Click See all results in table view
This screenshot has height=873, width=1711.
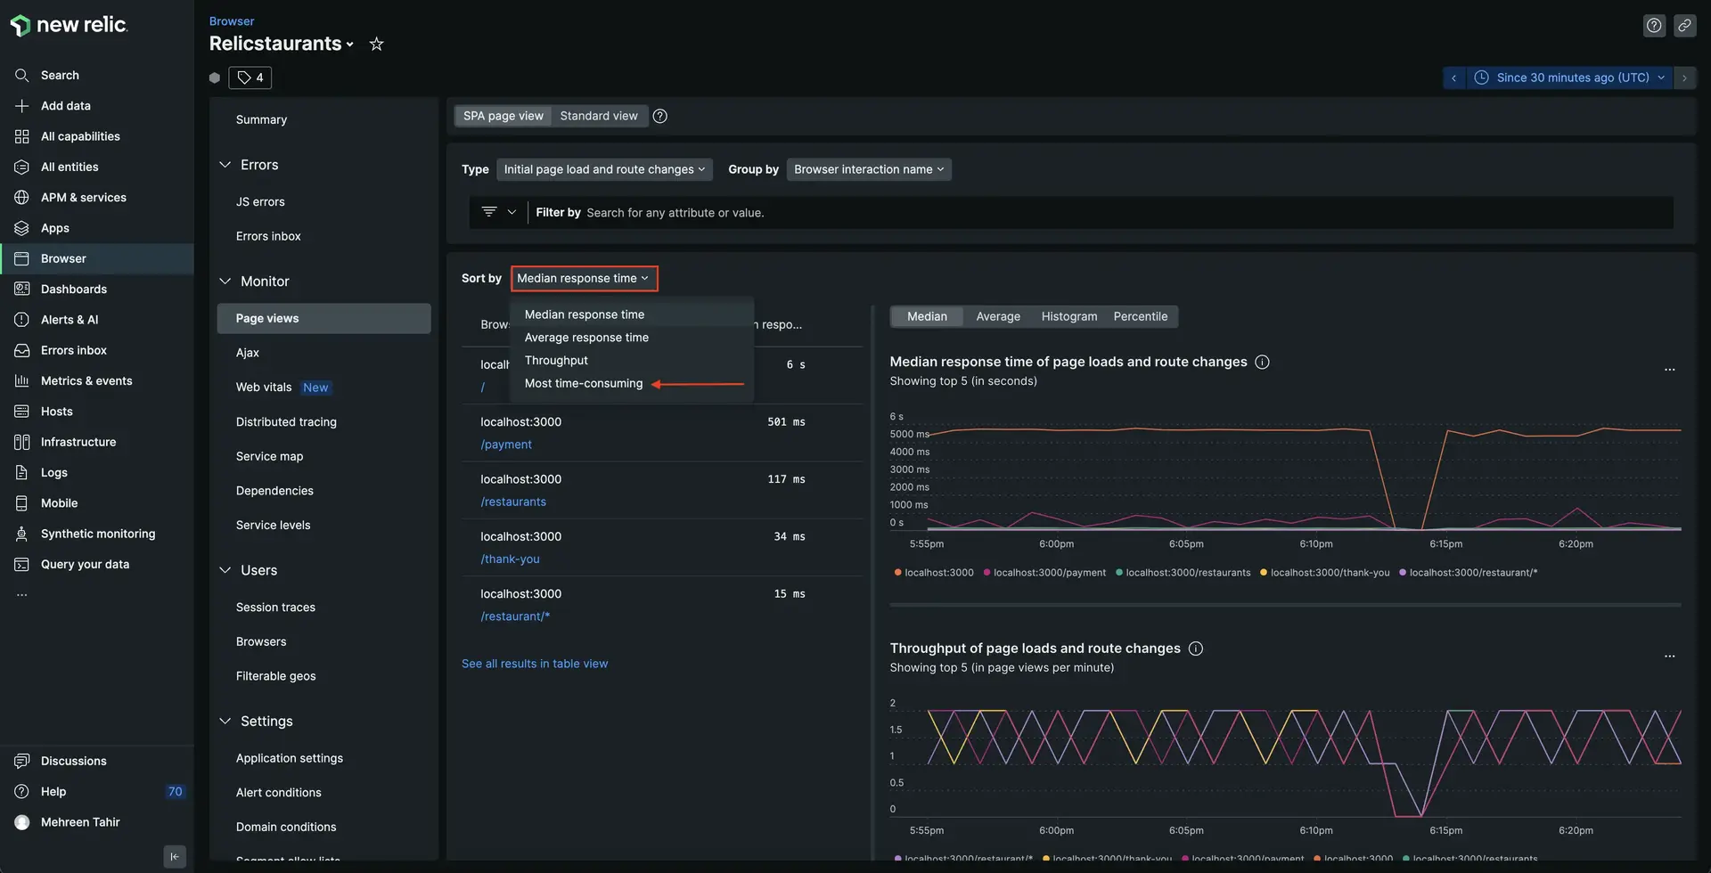pyautogui.click(x=535, y=664)
